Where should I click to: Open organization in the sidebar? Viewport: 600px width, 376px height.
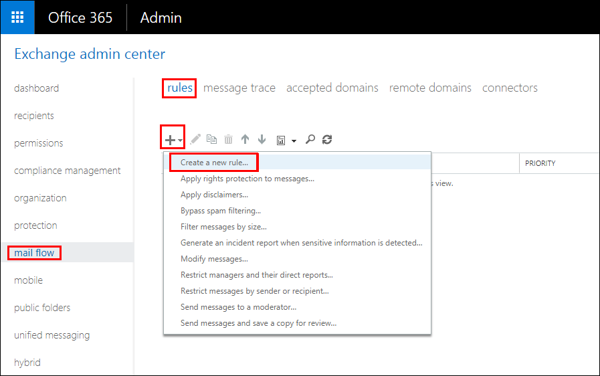pyautogui.click(x=40, y=198)
